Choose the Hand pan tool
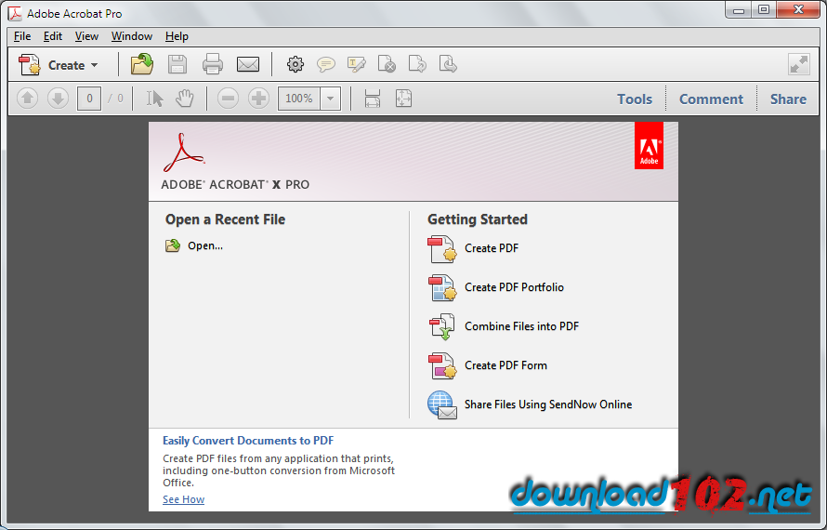The height and width of the screenshot is (530, 827). point(185,99)
